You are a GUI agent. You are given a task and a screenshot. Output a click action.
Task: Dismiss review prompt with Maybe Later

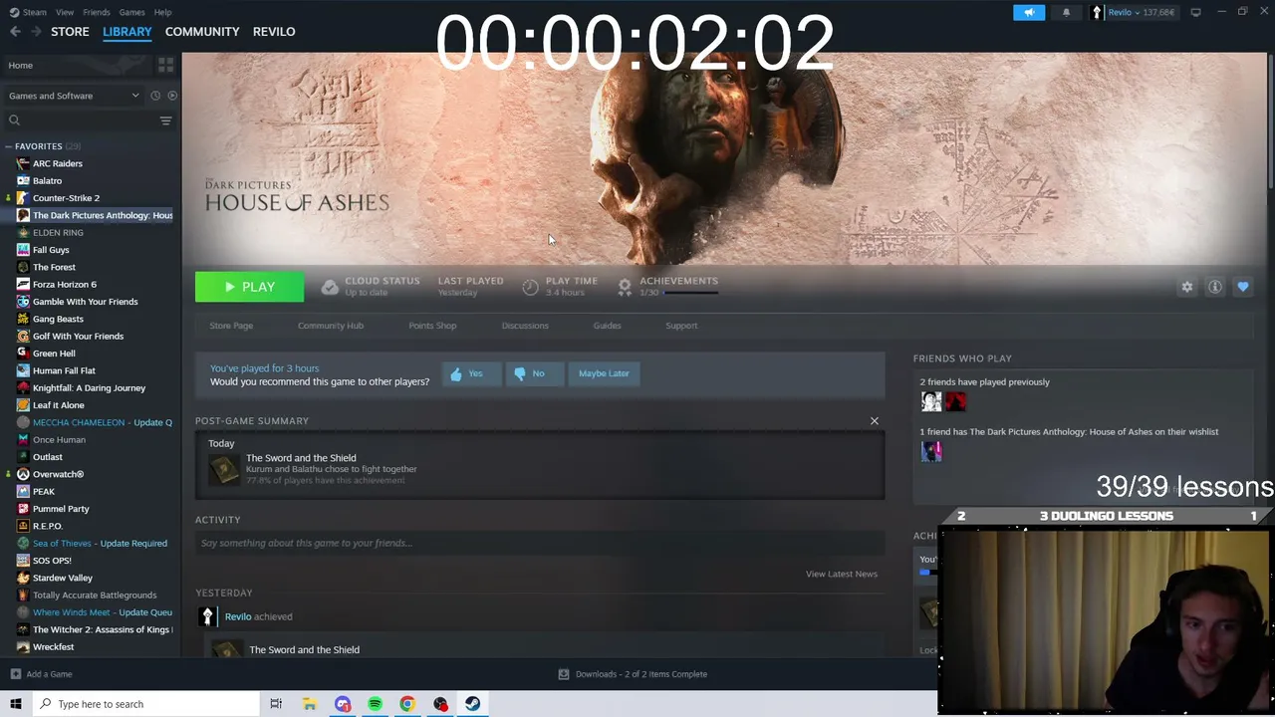604,373
